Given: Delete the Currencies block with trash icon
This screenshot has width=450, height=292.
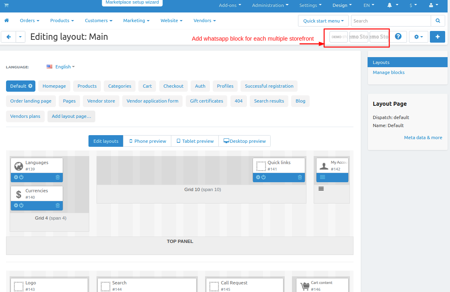Looking at the screenshot, I should (x=58, y=206).
